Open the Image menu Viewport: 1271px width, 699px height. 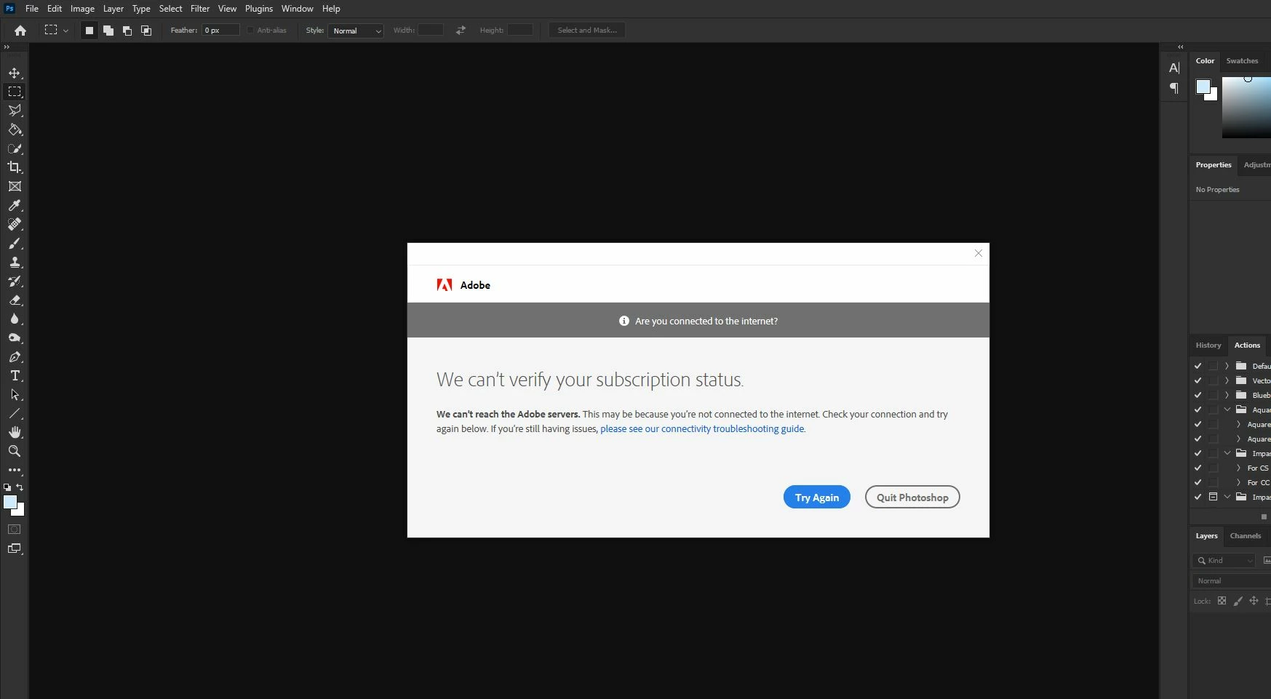(82, 9)
